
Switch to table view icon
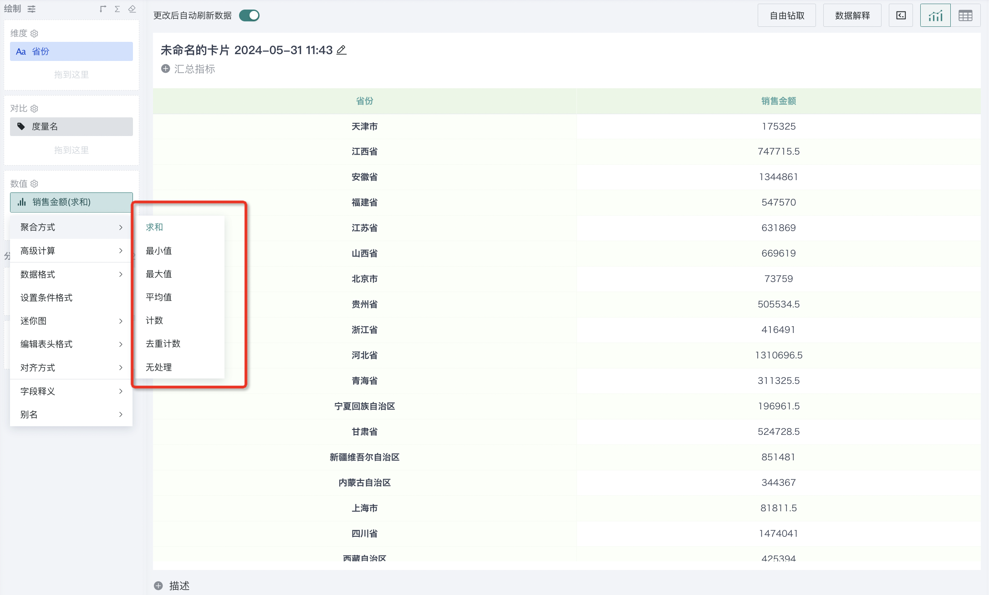(x=965, y=16)
